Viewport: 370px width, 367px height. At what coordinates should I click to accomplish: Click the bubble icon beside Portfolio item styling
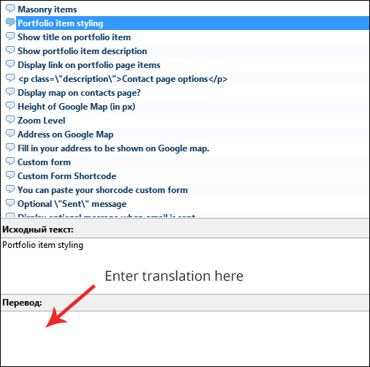(10, 23)
